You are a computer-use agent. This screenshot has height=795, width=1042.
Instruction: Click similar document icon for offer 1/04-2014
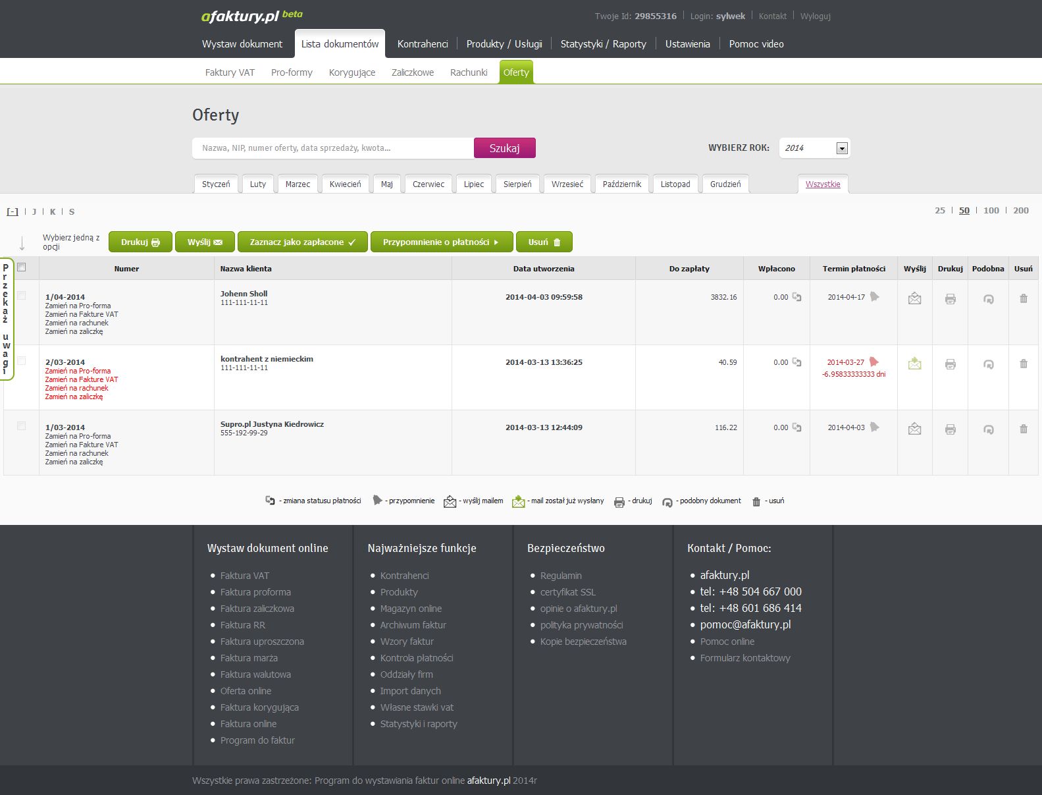(x=988, y=299)
